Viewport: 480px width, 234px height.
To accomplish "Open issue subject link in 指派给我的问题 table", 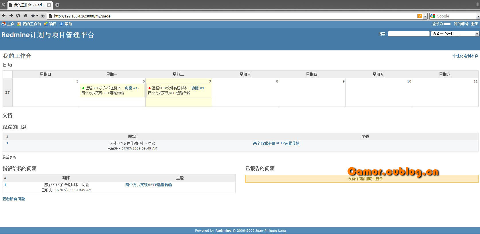I will click(x=149, y=185).
